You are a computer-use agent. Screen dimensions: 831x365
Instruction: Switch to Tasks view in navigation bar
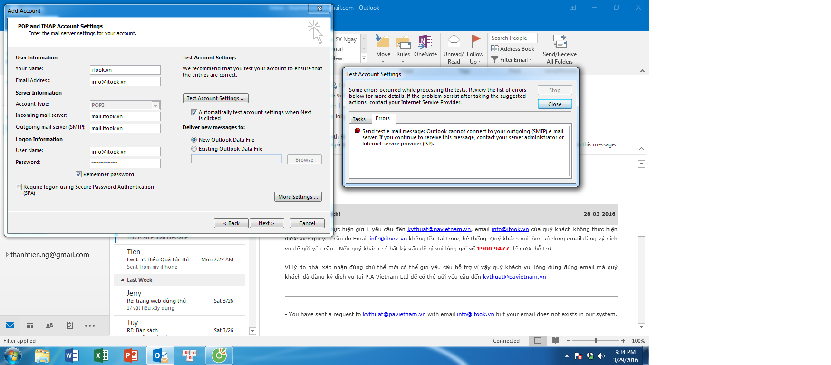tap(69, 326)
